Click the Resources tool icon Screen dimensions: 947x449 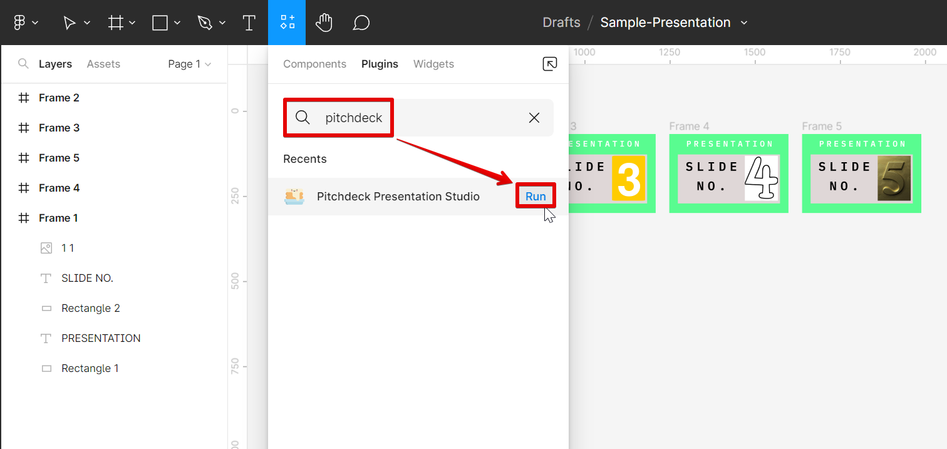coord(287,23)
